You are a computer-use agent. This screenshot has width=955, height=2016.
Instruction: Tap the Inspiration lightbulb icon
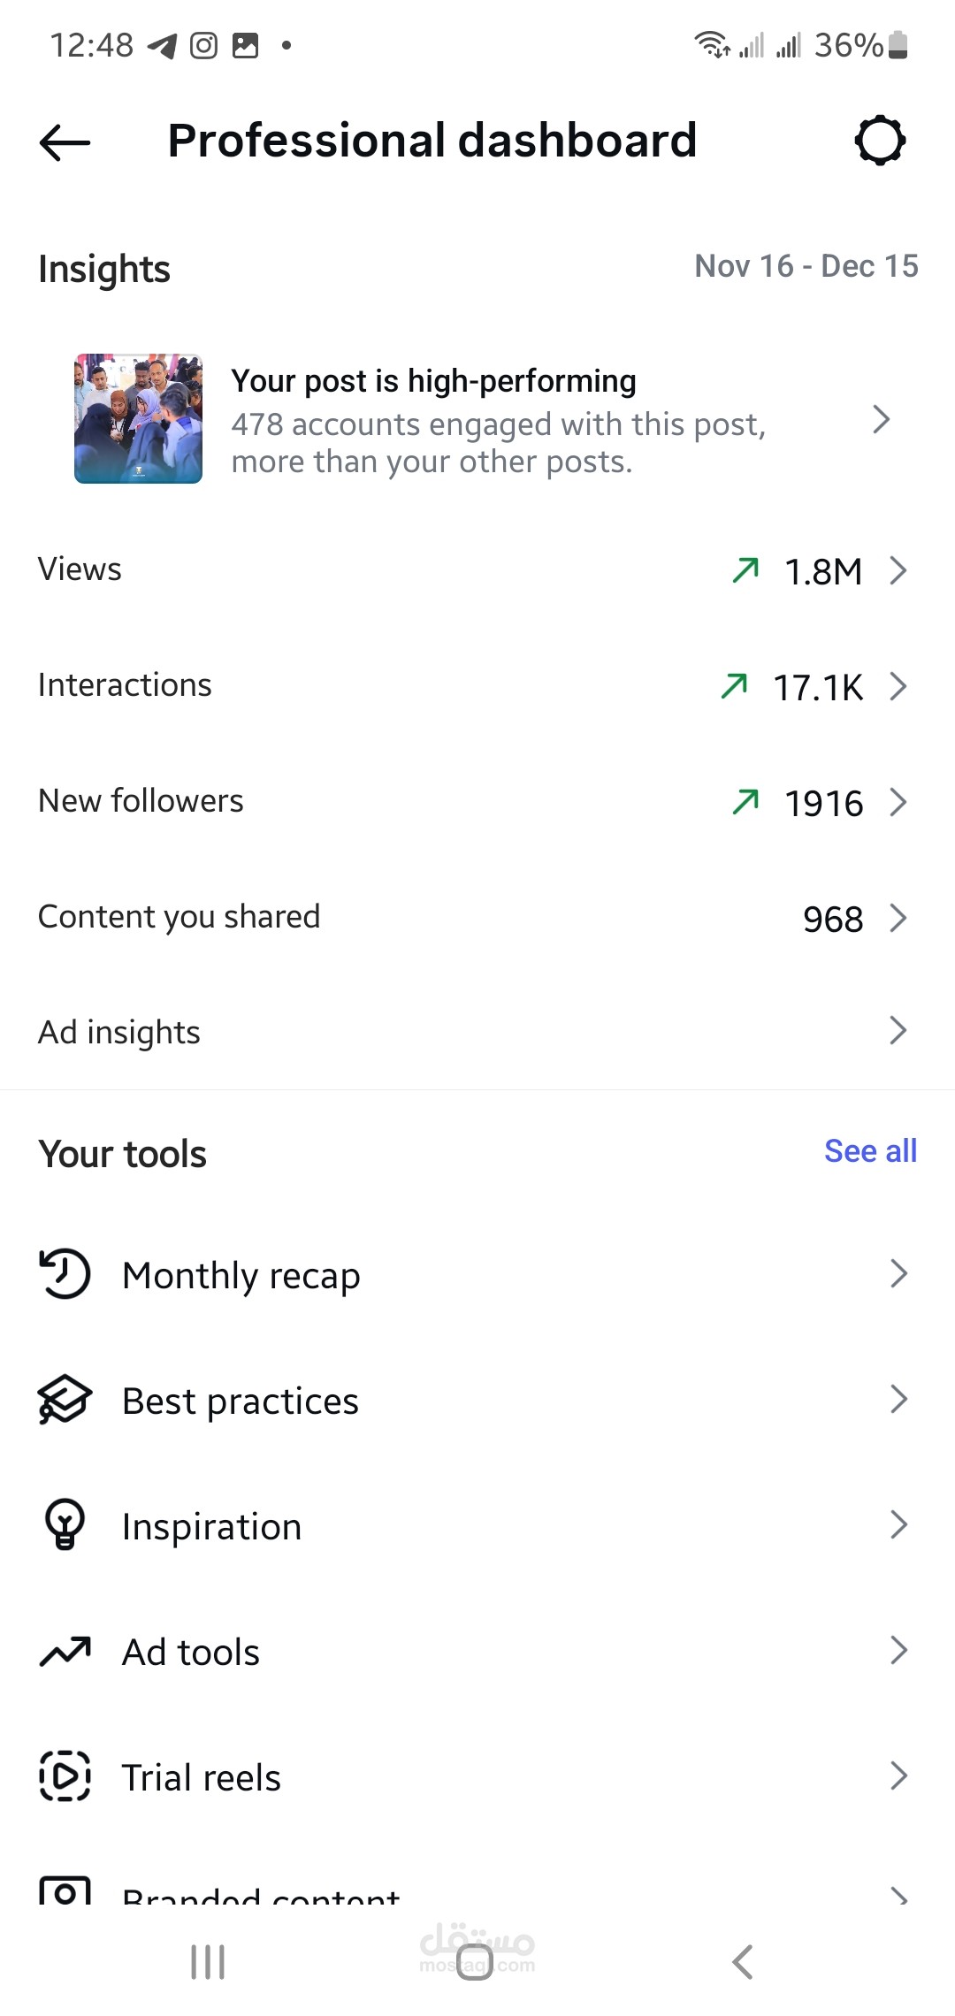[x=65, y=1525]
